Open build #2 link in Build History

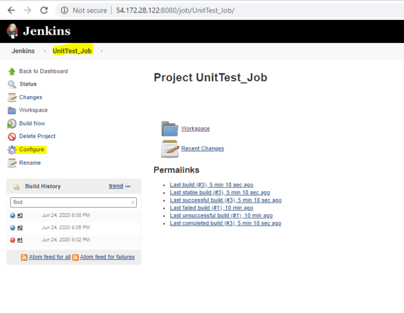pyautogui.click(x=20, y=227)
